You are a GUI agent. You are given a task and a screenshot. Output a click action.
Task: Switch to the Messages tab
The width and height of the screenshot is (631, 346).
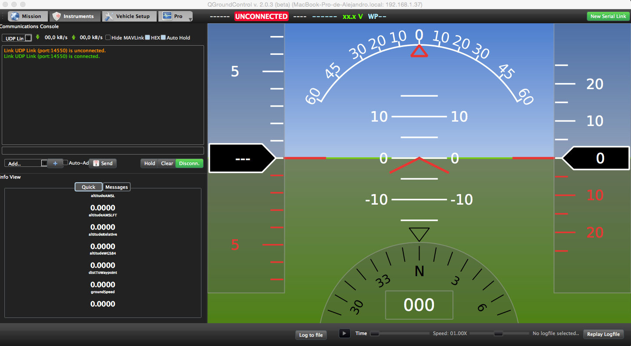117,187
